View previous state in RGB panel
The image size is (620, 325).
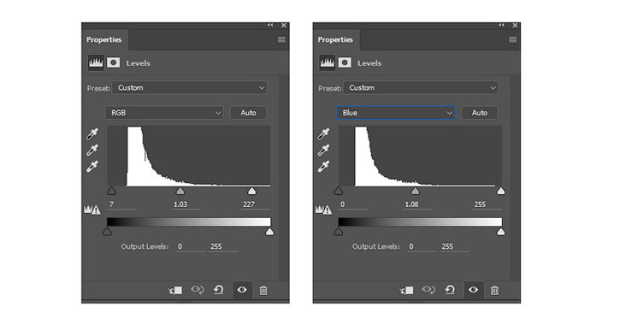point(198,290)
